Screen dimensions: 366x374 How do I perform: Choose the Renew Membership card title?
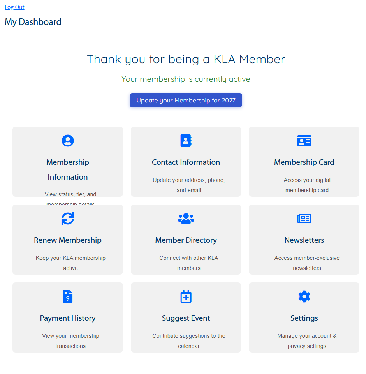click(x=68, y=240)
